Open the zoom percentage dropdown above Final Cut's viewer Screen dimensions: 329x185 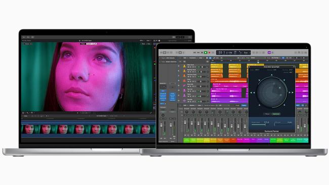(x=141, y=40)
